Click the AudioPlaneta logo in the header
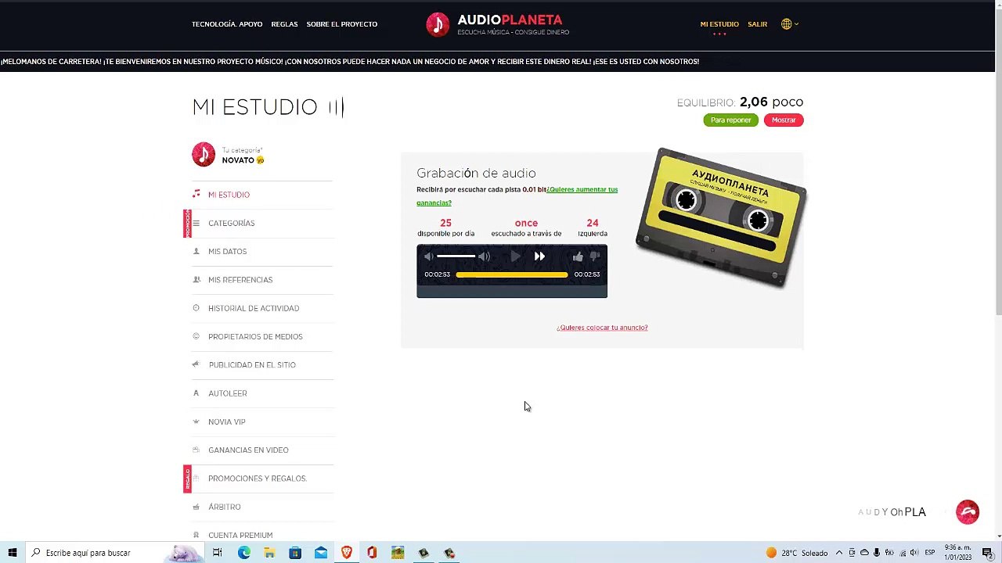 pyautogui.click(x=498, y=24)
